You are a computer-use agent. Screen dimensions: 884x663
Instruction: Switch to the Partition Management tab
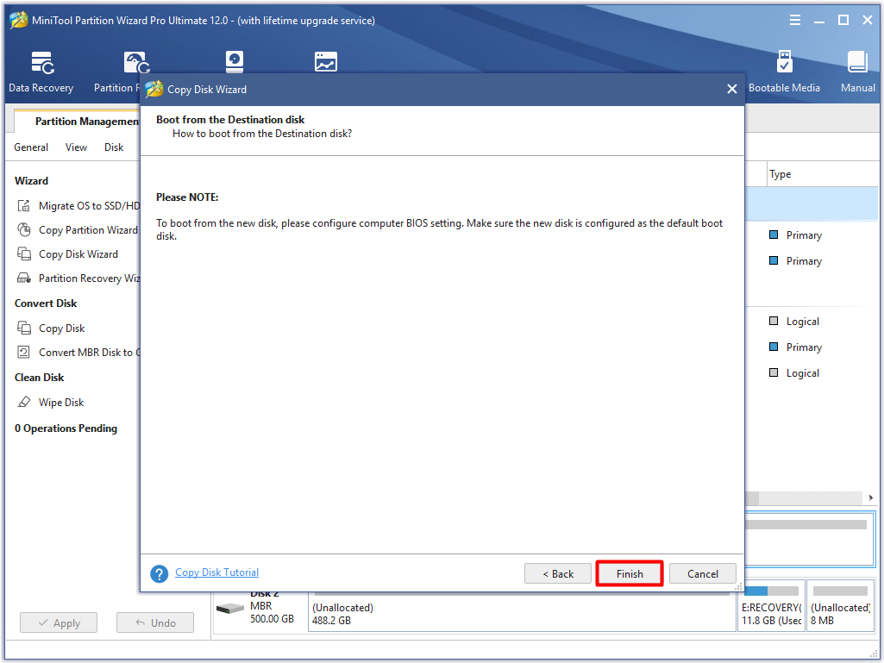(x=86, y=122)
